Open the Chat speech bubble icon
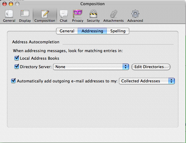The width and height of the screenshot is (186, 143). click(x=64, y=14)
